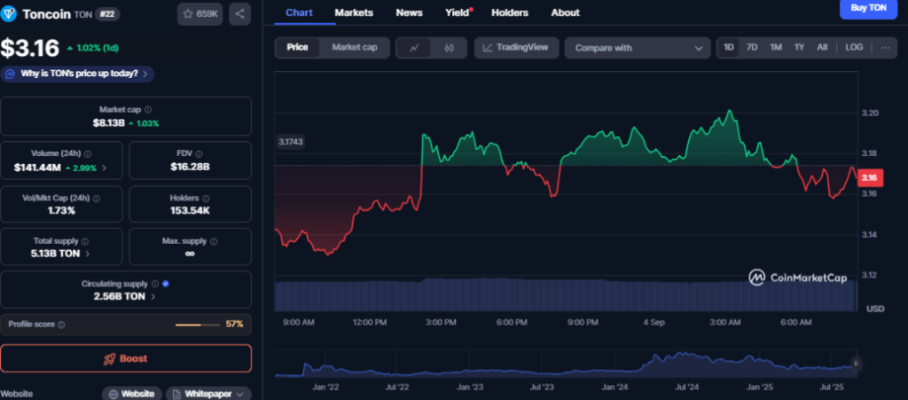
Task: Select the 1D time range
Action: pos(729,48)
